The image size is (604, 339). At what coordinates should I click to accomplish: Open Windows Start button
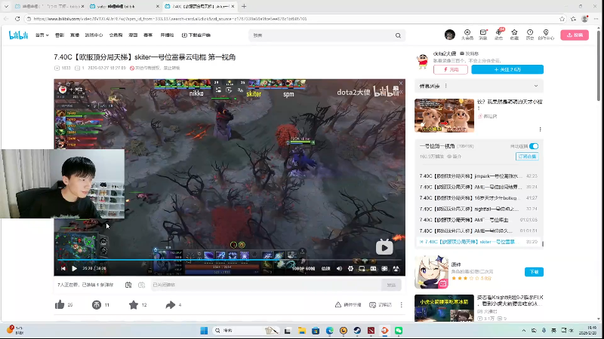click(204, 331)
